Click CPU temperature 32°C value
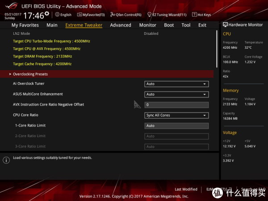Viewport: 268px width, 201px height. (248, 47)
